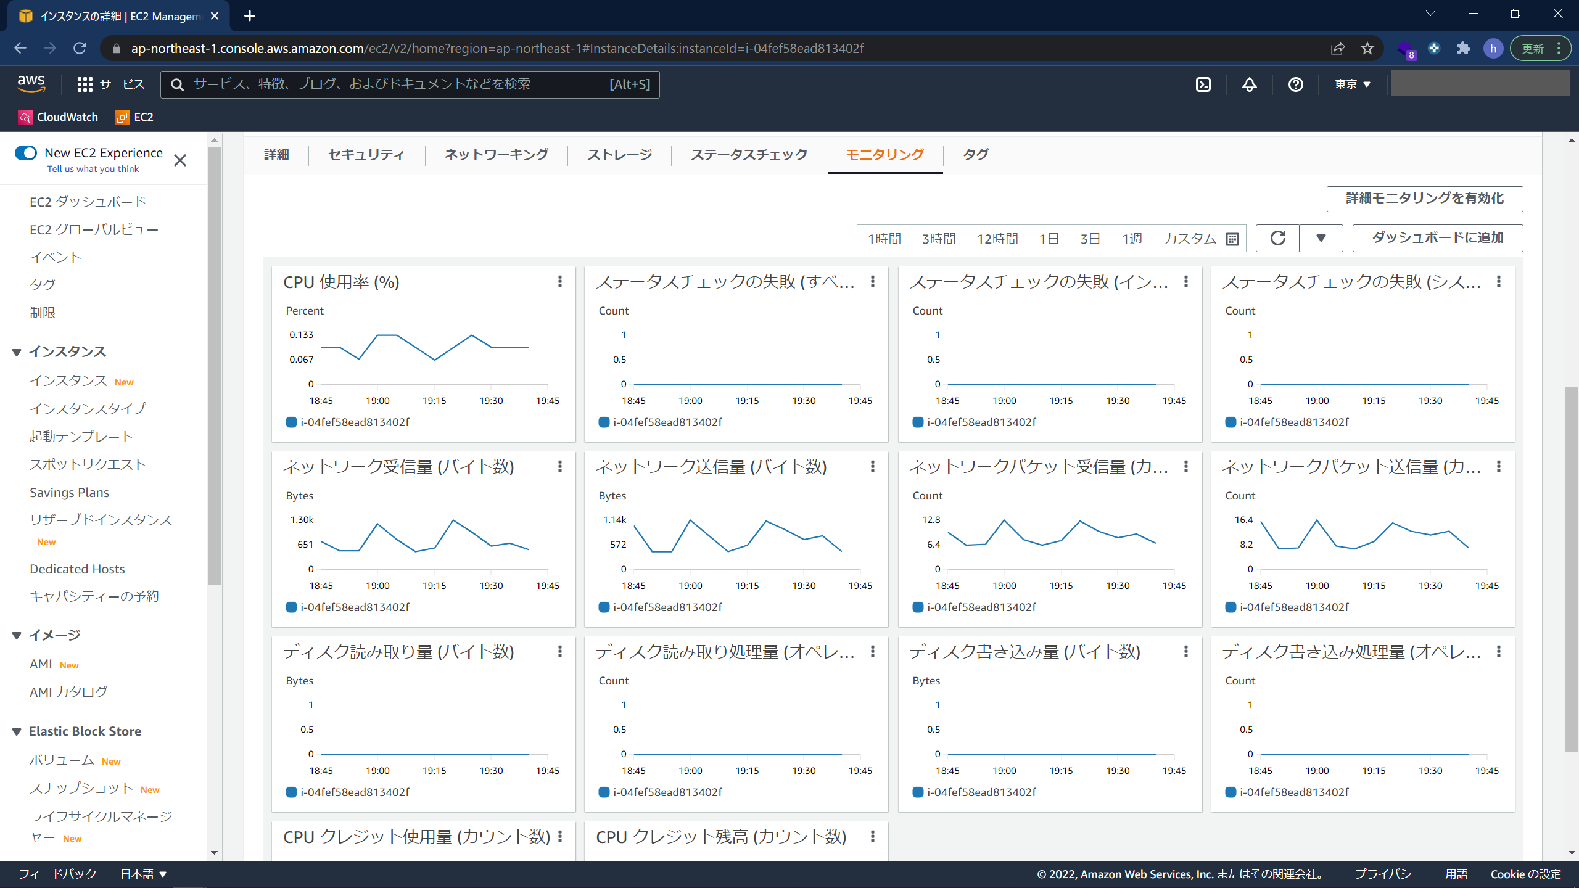This screenshot has width=1579, height=888.
Task: Click ダッシュボードに追加 button
Action: (x=1438, y=238)
